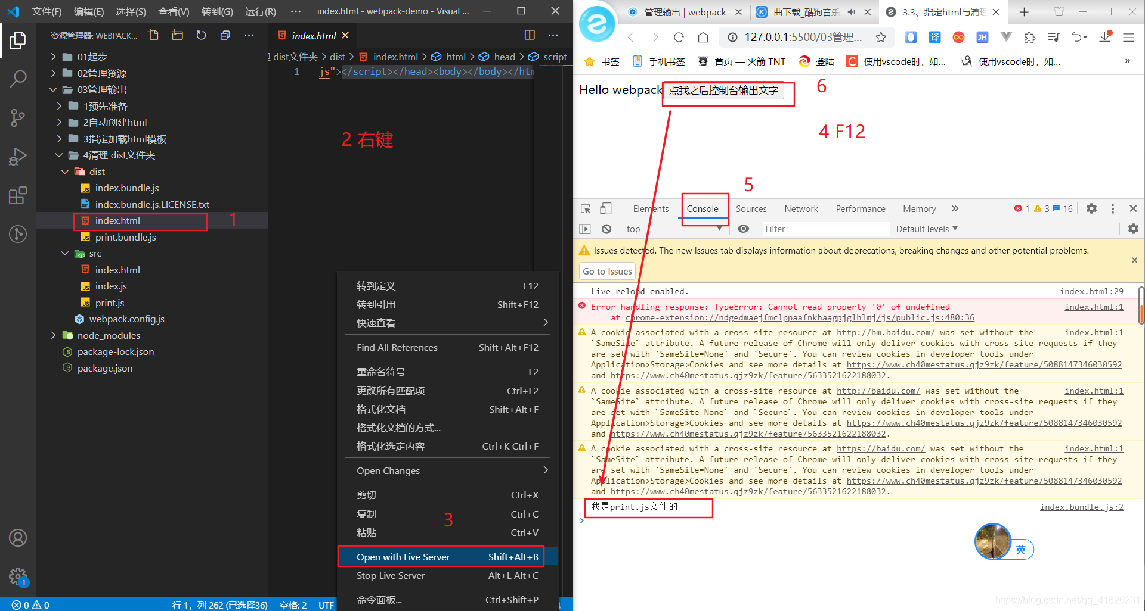Switch to the Network tab in DevTools
Viewport: 1145px width, 611px height.
pos(801,208)
